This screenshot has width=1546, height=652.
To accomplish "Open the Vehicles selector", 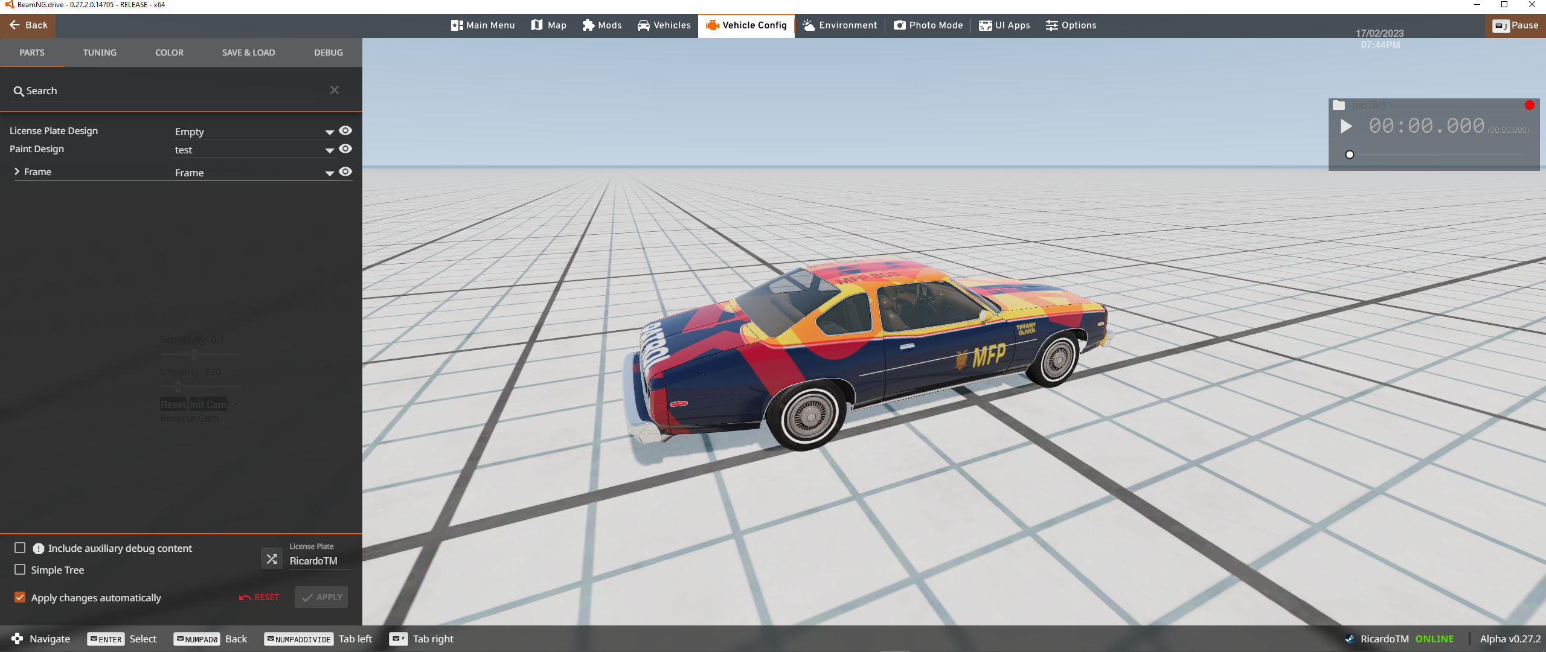I will click(664, 25).
